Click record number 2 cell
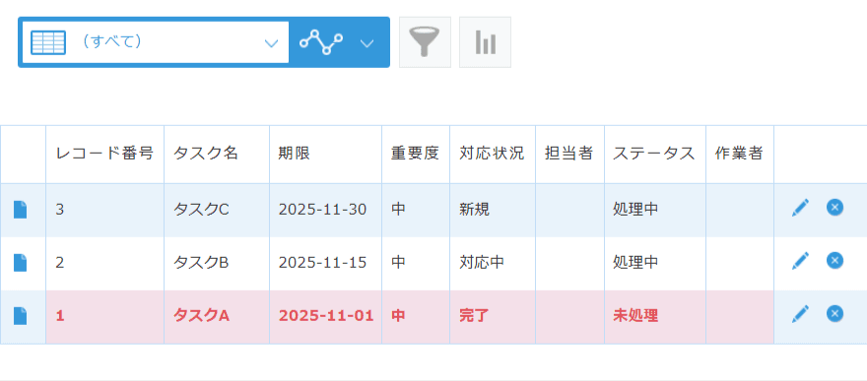This screenshot has height=381, width=867. click(x=104, y=263)
